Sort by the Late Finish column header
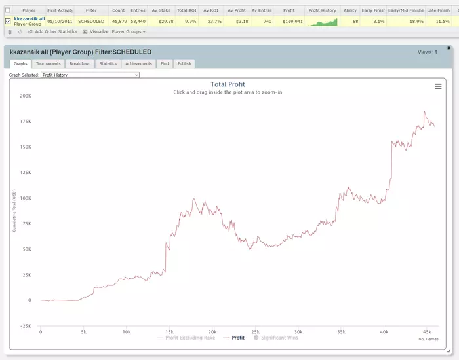The width and height of the screenshot is (459, 360). click(x=438, y=10)
